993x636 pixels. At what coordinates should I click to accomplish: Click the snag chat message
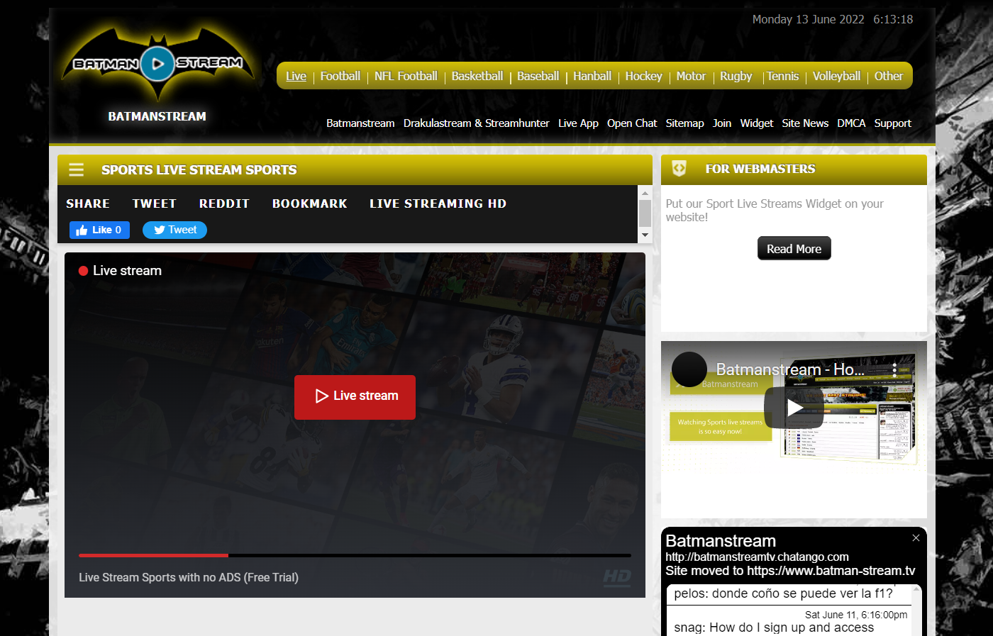coord(774,627)
